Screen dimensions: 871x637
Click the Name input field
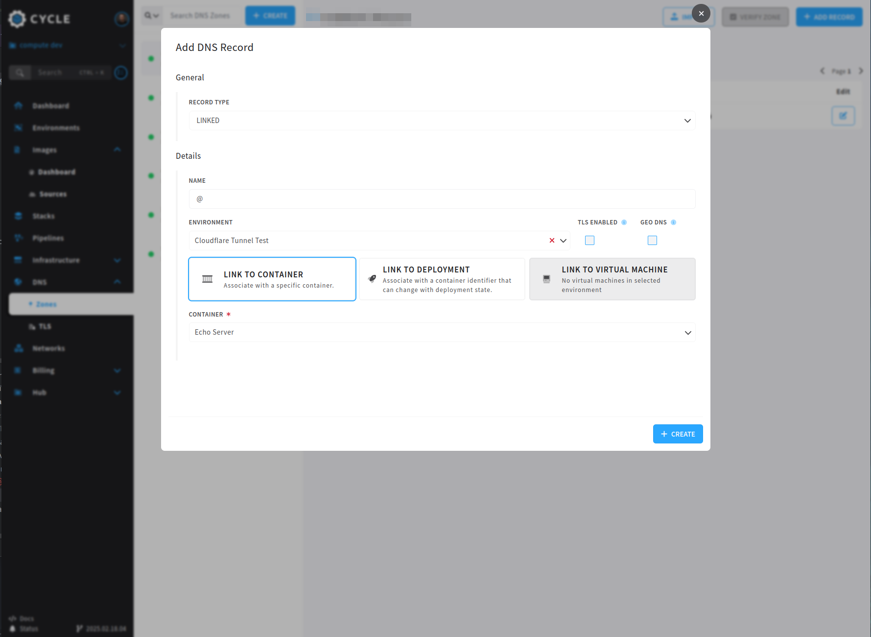click(x=442, y=199)
